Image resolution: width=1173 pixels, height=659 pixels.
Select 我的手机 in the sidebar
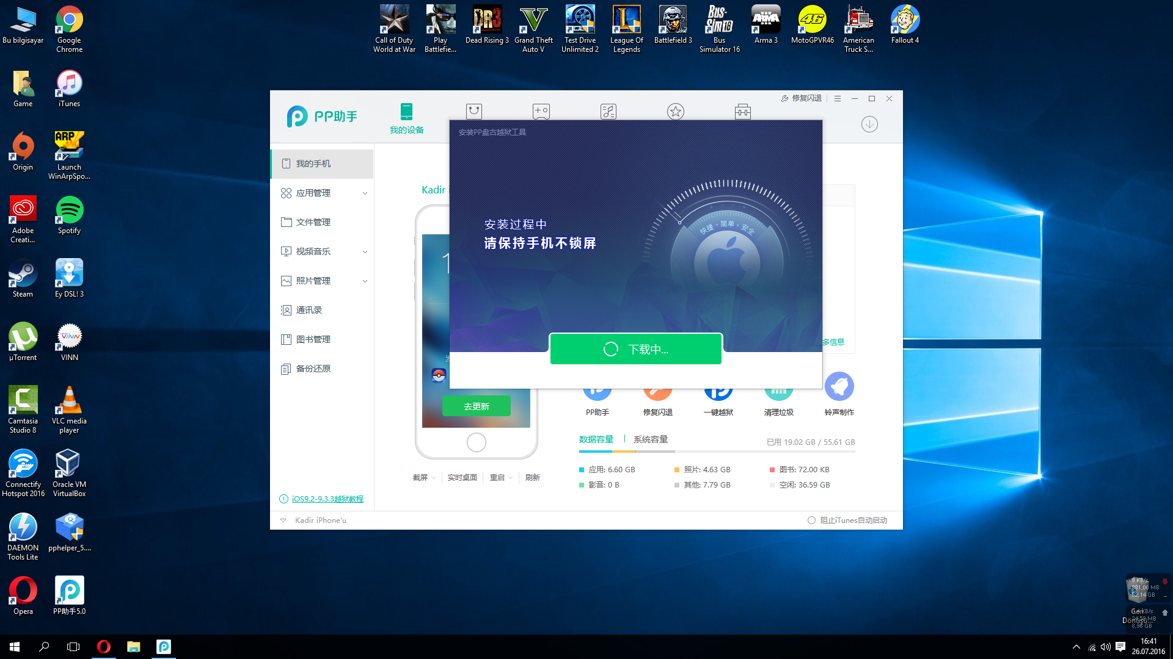coord(322,164)
